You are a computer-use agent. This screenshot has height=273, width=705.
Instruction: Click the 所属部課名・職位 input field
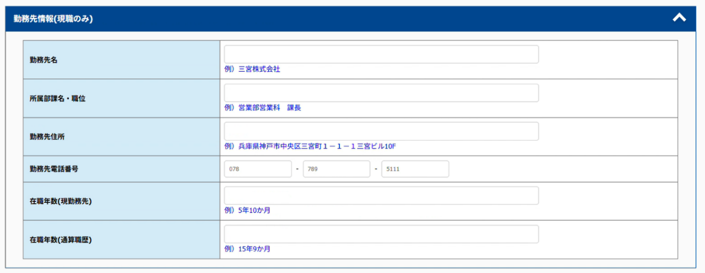(x=381, y=93)
